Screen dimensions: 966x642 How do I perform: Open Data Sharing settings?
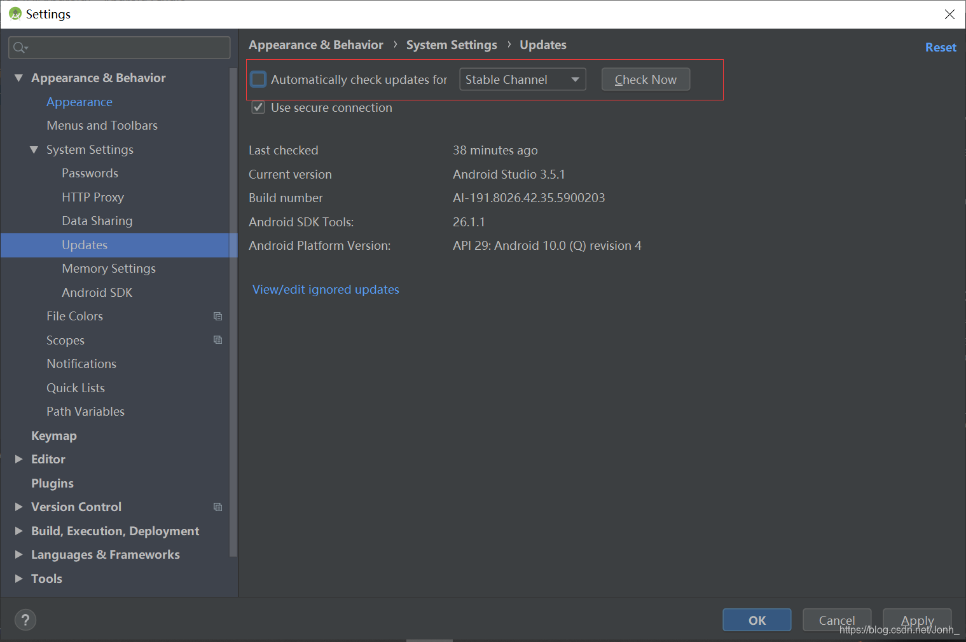(x=97, y=221)
